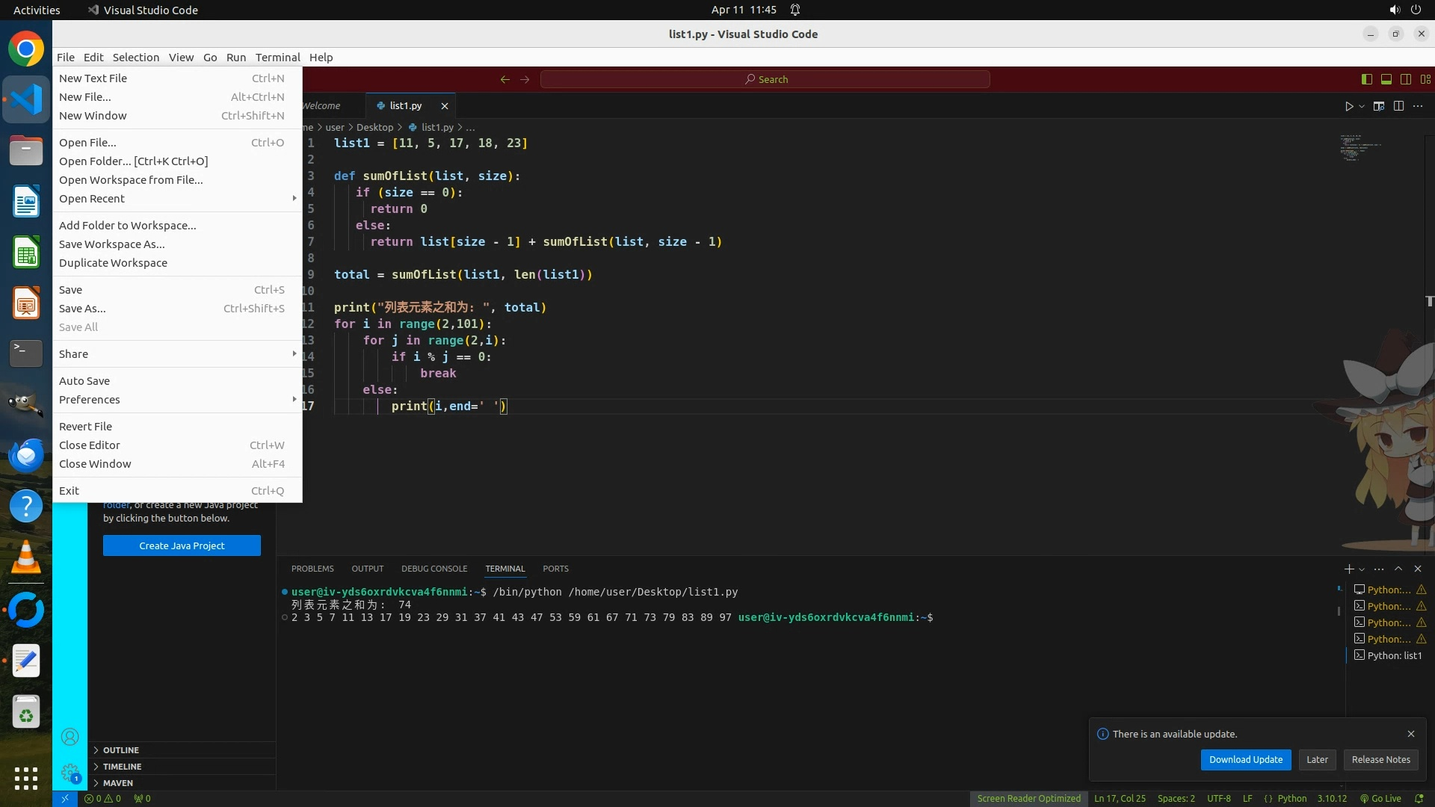
Task: Expand the TIMELINE section
Action: click(x=122, y=767)
